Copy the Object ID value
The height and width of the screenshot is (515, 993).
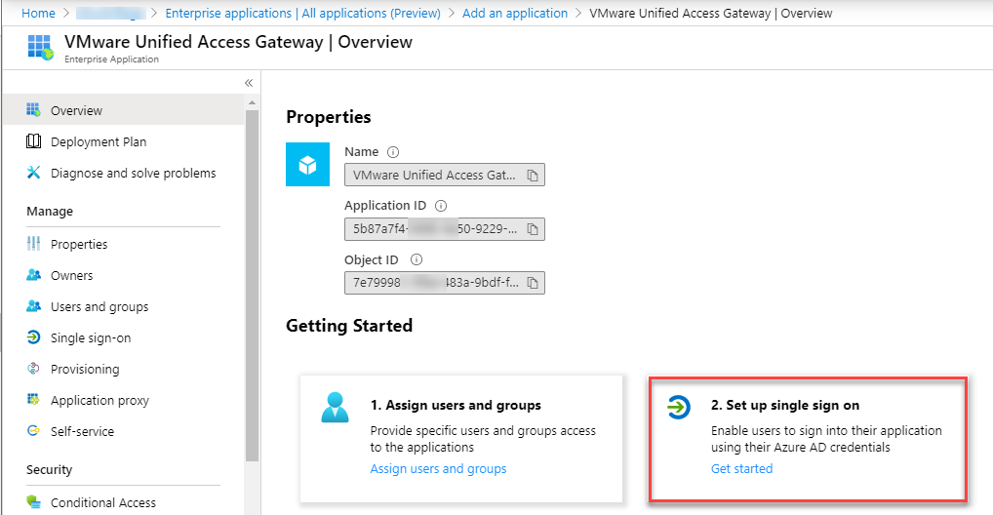(x=533, y=283)
